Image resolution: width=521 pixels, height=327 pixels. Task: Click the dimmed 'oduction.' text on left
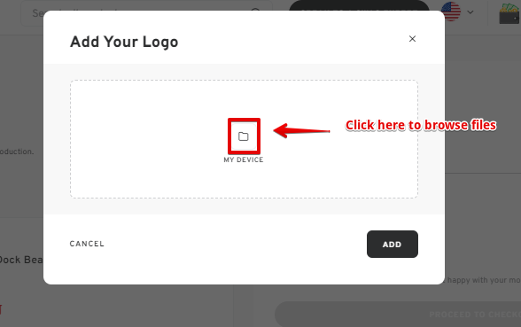tap(17, 152)
